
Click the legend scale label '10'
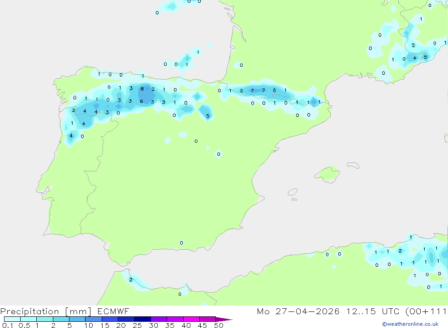[89, 325]
